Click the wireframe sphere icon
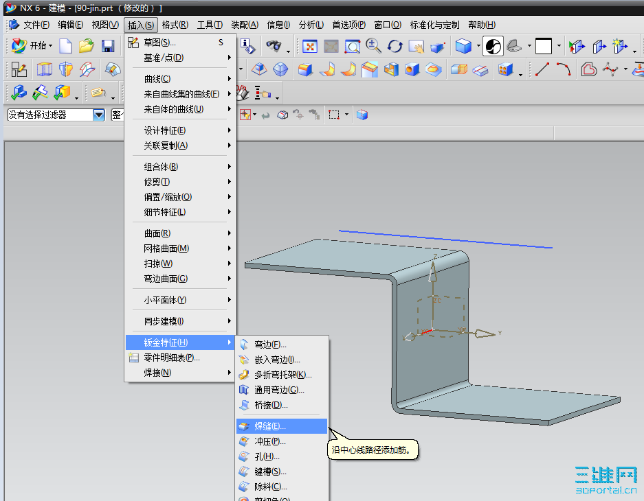 point(280,69)
